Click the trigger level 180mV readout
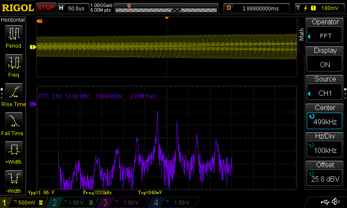Screen dimensions: 347x208 tap(330, 8)
